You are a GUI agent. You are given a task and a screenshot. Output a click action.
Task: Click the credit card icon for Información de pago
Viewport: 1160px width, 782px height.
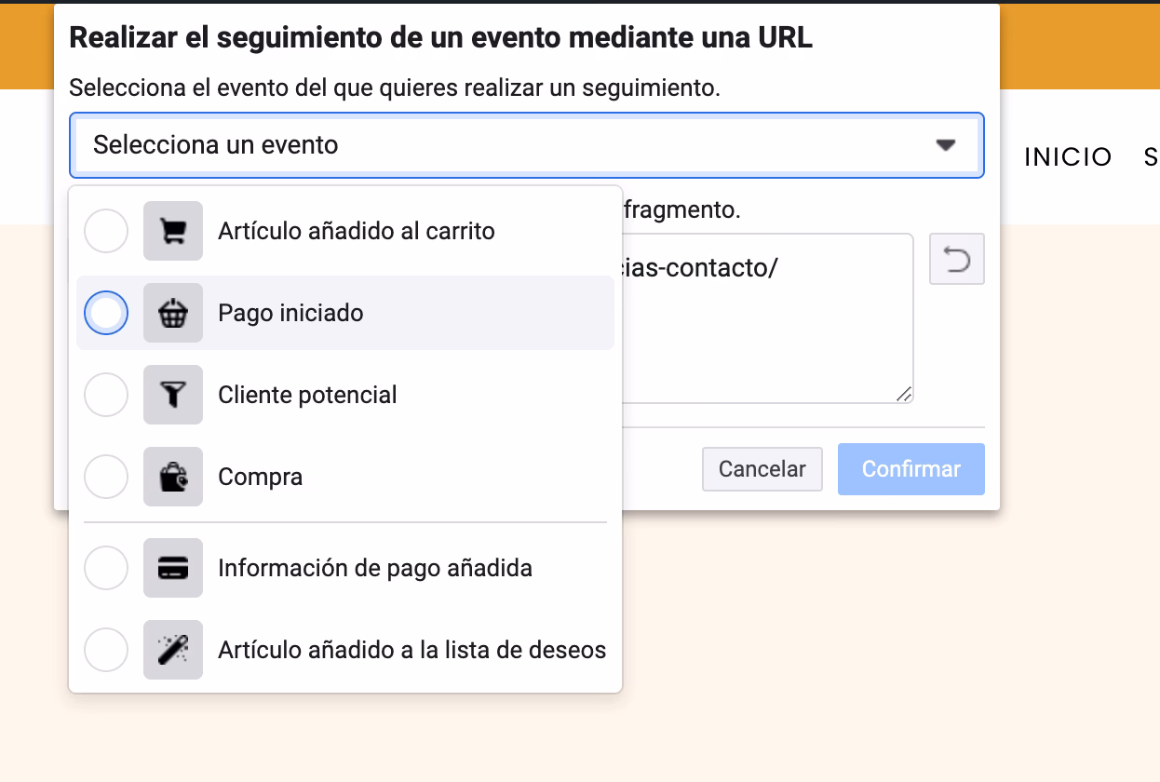pos(173,568)
